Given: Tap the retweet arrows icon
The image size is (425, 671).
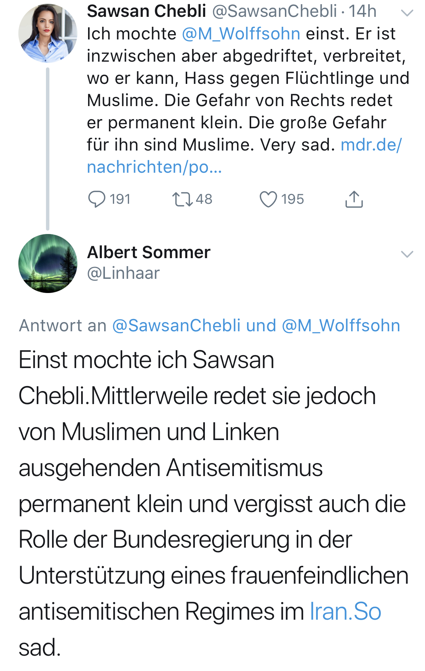Looking at the screenshot, I should coord(182,200).
